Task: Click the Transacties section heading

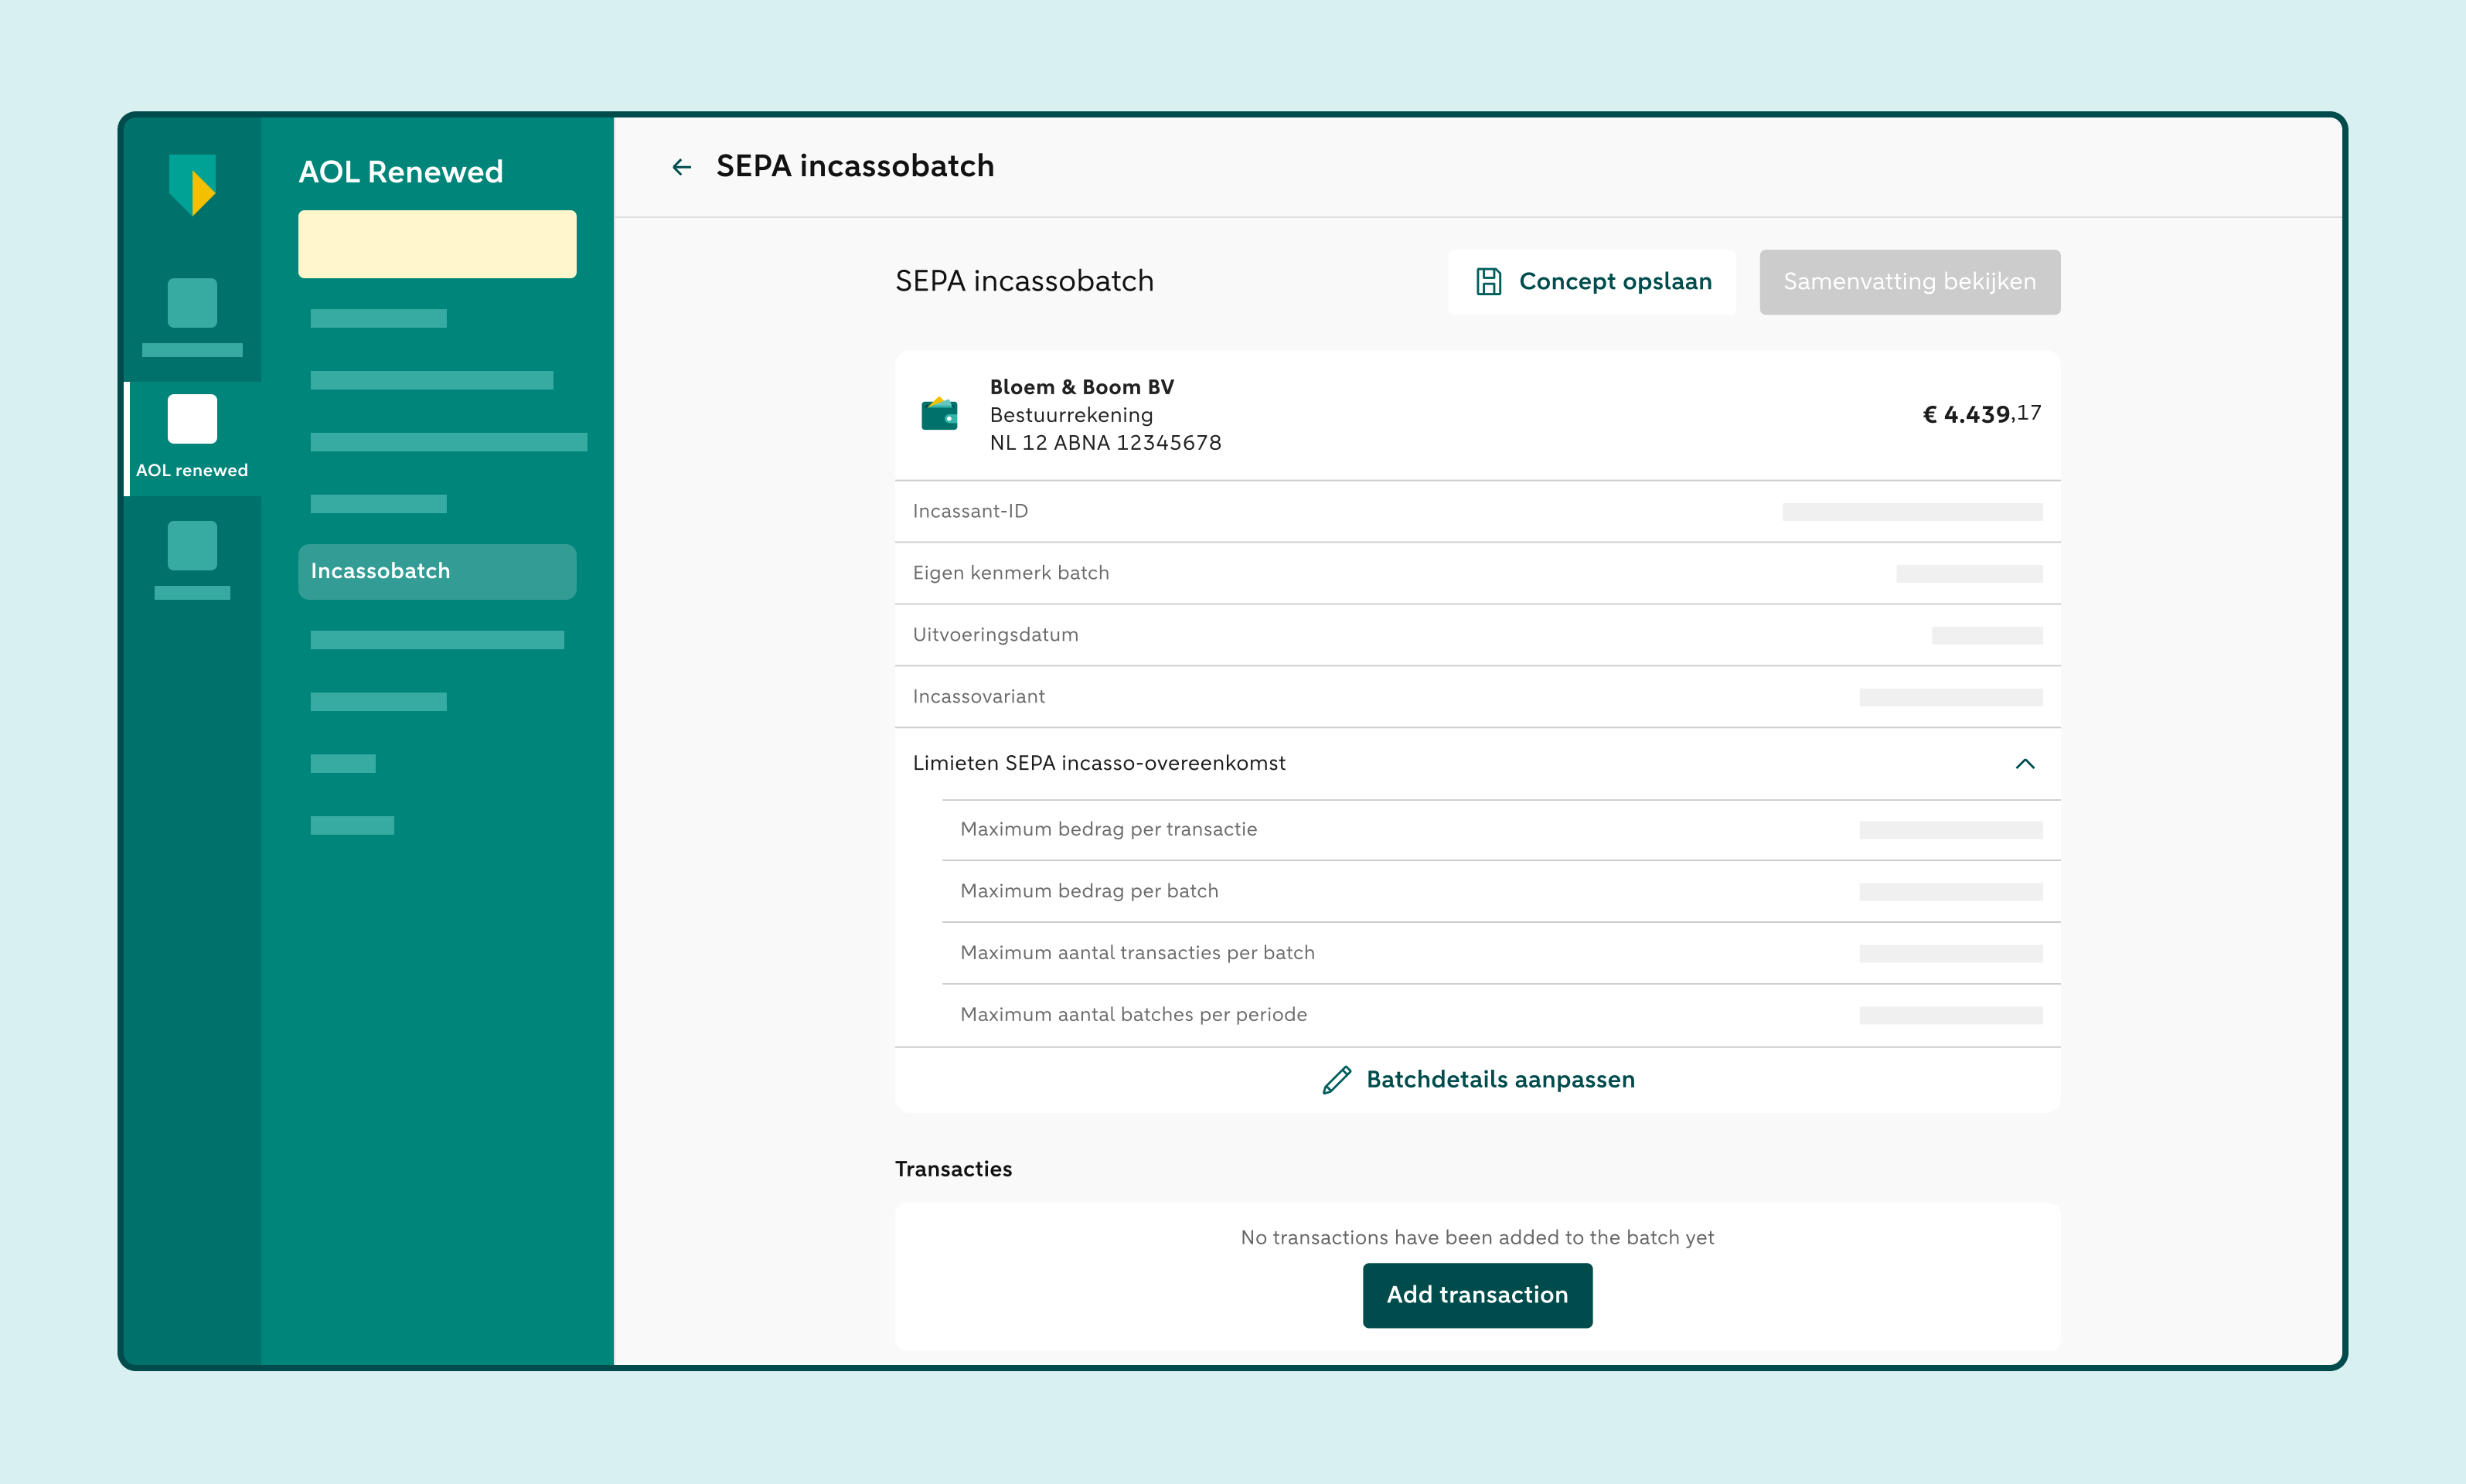Action: pos(953,1169)
